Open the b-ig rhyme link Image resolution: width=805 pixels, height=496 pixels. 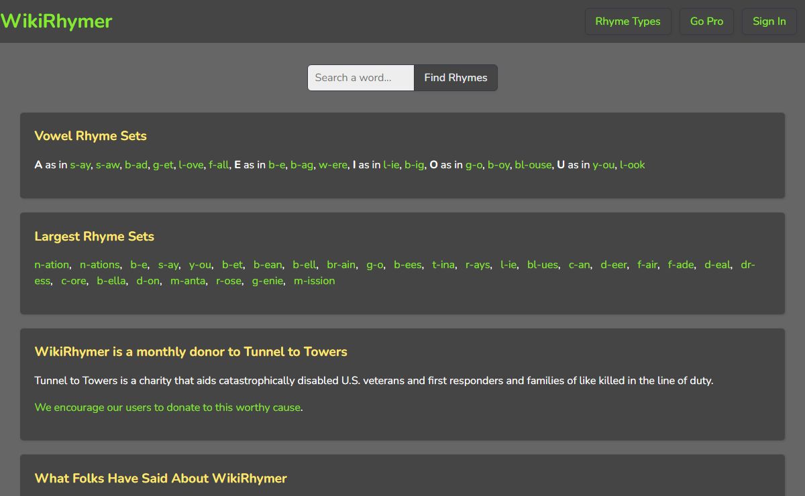[x=414, y=165]
